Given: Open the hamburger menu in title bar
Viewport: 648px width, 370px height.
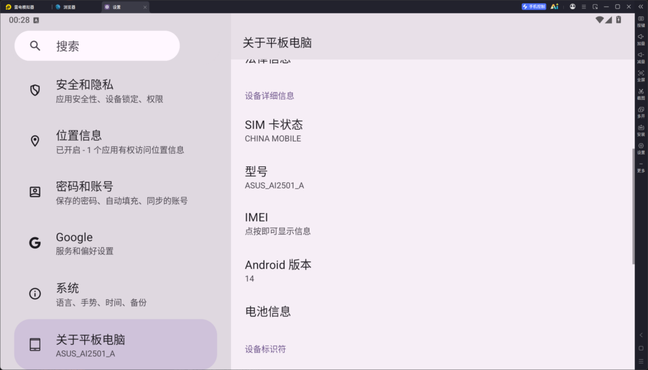Looking at the screenshot, I should pyautogui.click(x=583, y=6).
